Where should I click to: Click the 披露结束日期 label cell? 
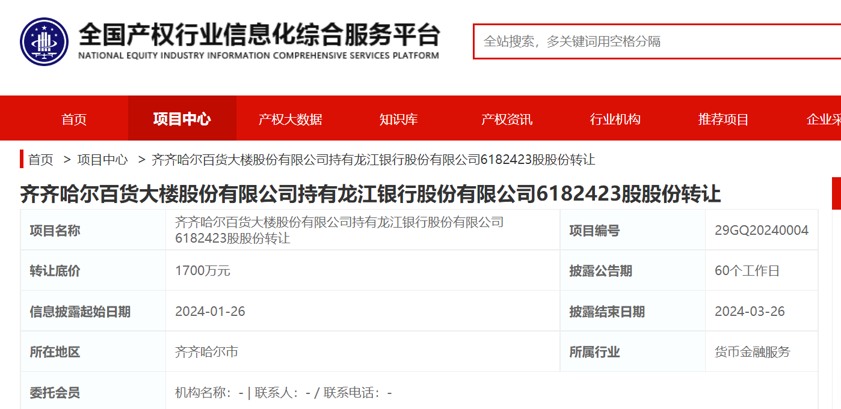(x=633, y=311)
